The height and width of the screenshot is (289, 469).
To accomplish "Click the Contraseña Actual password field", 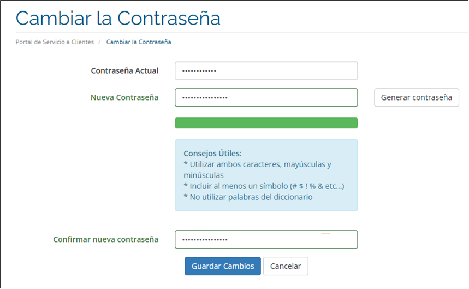I will pyautogui.click(x=266, y=71).
